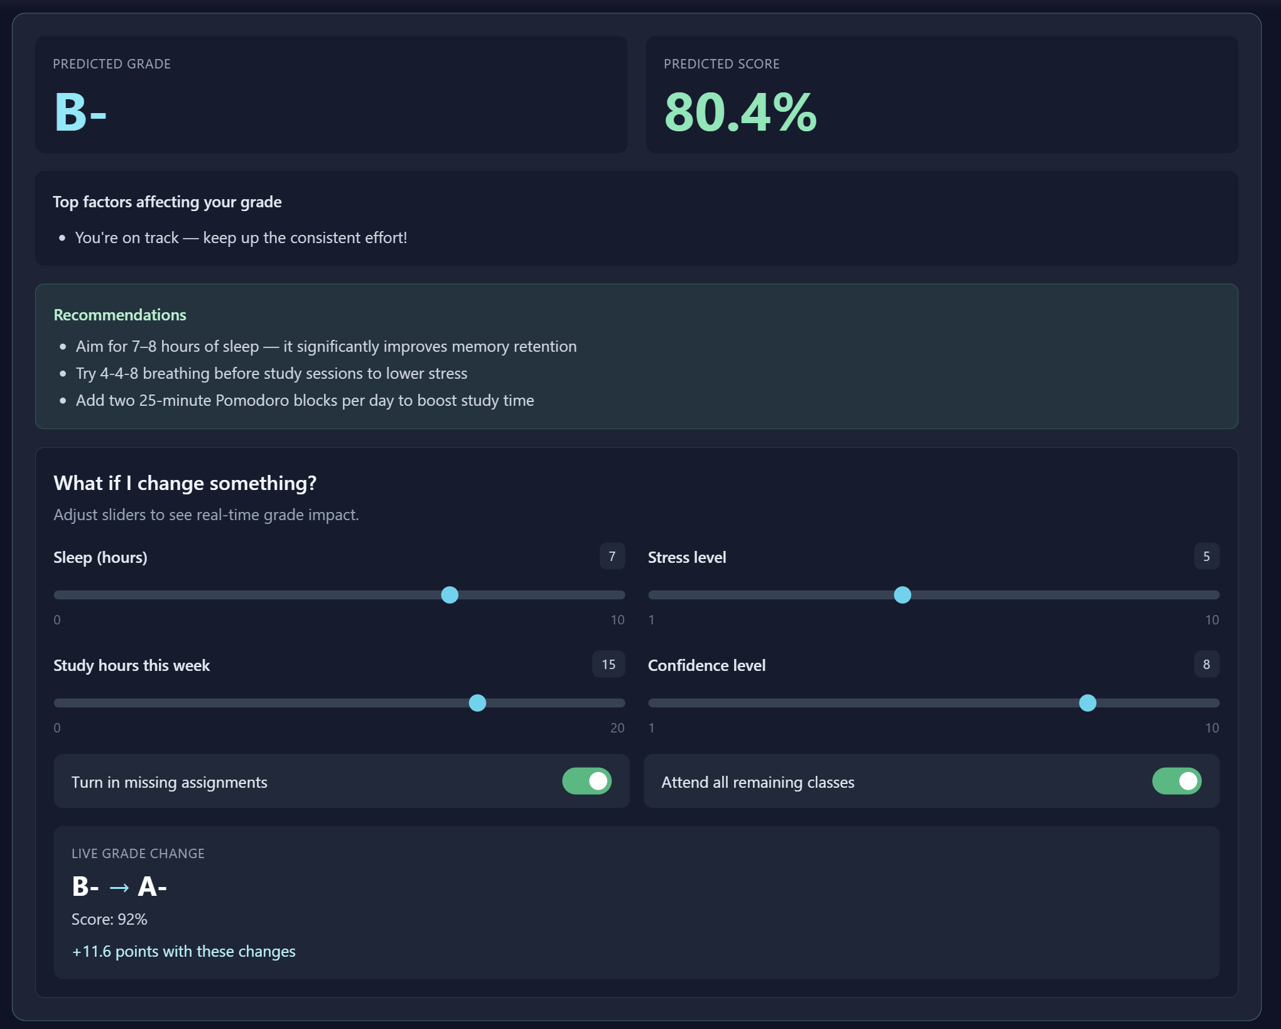Disable Attend all remaining classes switch
Image resolution: width=1281 pixels, height=1029 pixels.
[1176, 781]
